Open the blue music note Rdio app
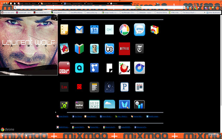 [x=139, y=68]
